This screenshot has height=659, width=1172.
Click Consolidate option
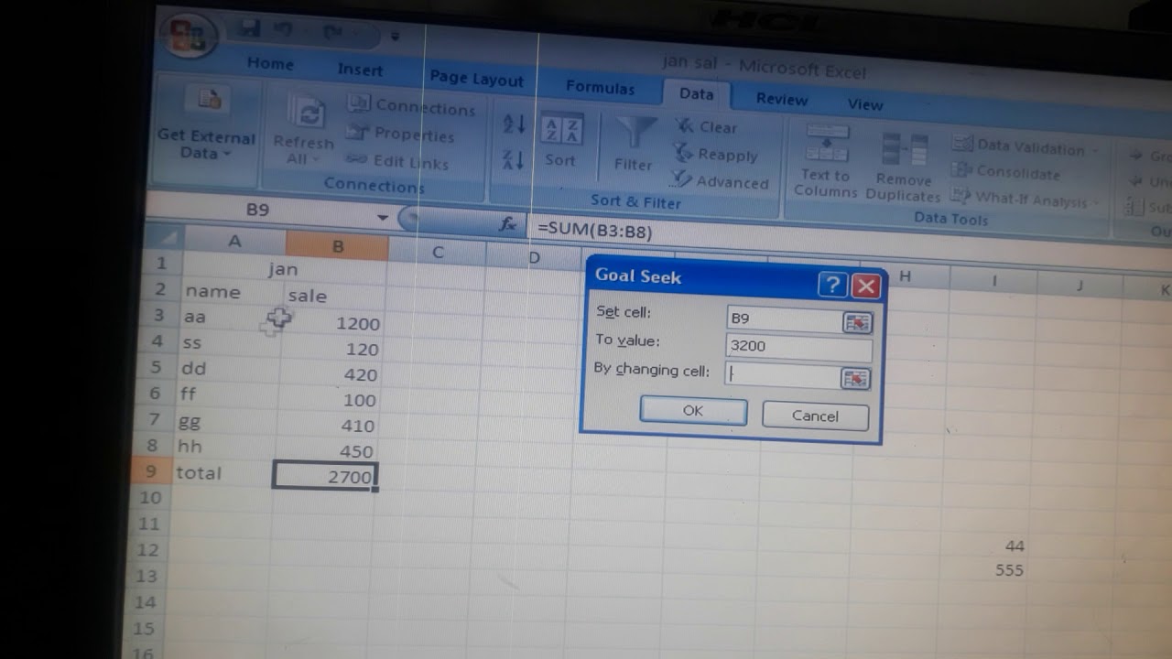1007,171
